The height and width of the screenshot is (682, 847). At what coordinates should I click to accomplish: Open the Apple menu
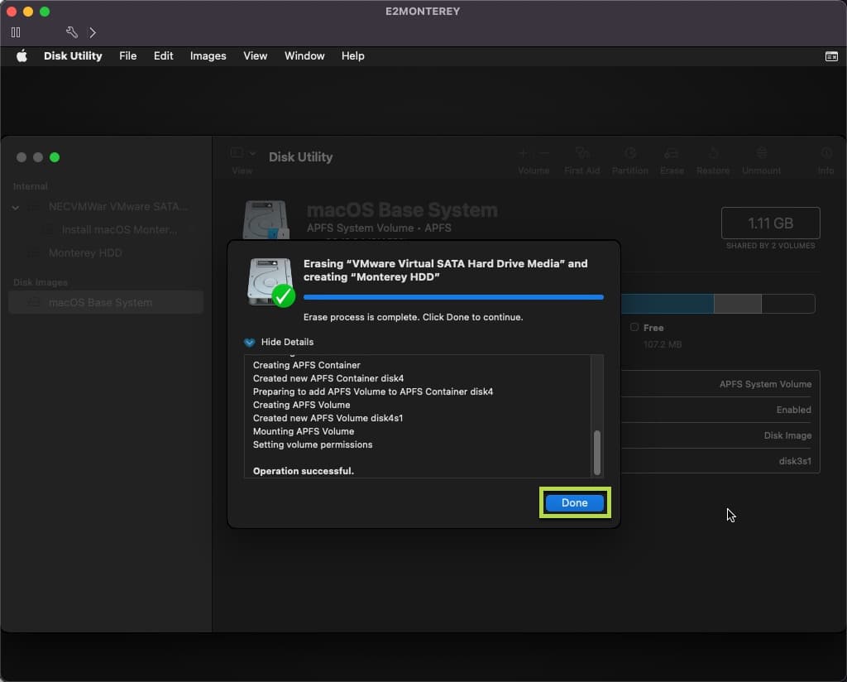click(x=22, y=56)
